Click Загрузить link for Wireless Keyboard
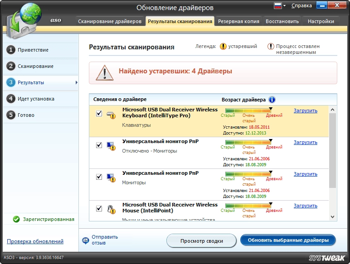Screen dimensions: 350x264 click(x=306, y=110)
